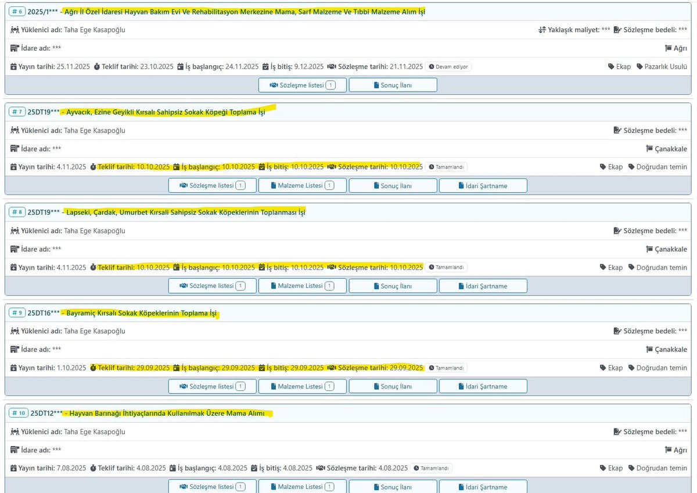Open Sözleşme listesi for Ayvacık tender #7

coord(212,185)
